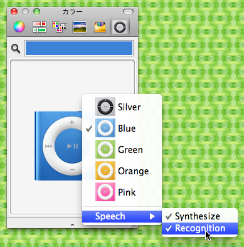Screen dimensions: 244x247
Task: Click the plus on the iPod wheel
Action: tap(72, 122)
